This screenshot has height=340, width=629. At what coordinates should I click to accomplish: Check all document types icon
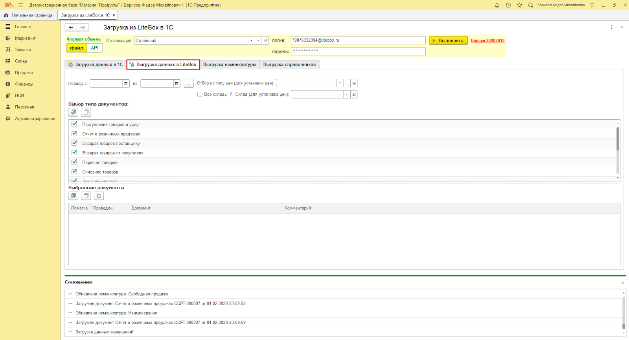73,112
